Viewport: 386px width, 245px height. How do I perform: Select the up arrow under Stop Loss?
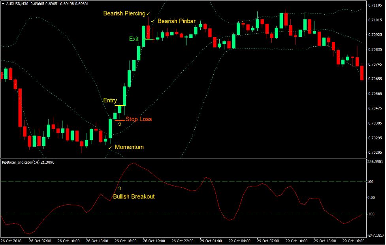120,124
